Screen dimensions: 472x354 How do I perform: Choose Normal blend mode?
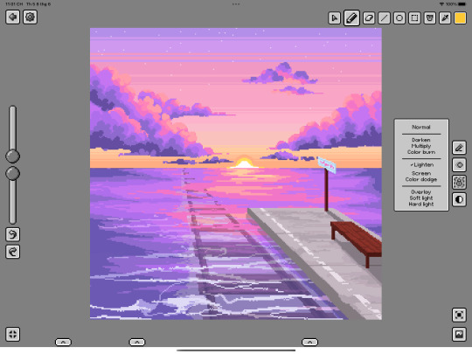pos(421,127)
